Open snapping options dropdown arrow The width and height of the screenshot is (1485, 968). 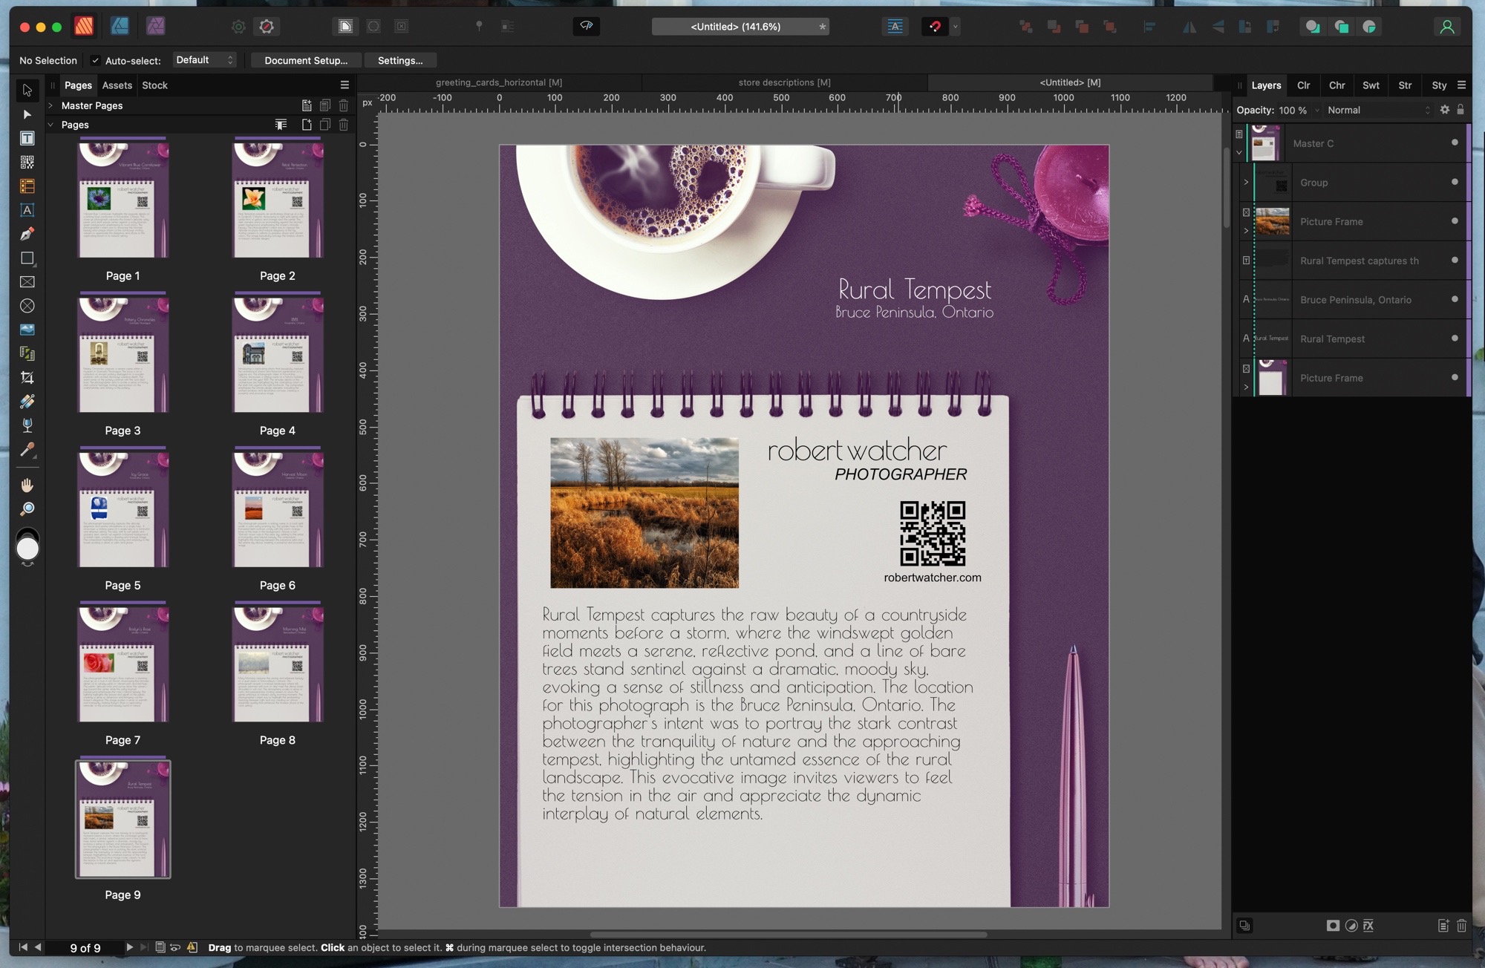(x=956, y=27)
